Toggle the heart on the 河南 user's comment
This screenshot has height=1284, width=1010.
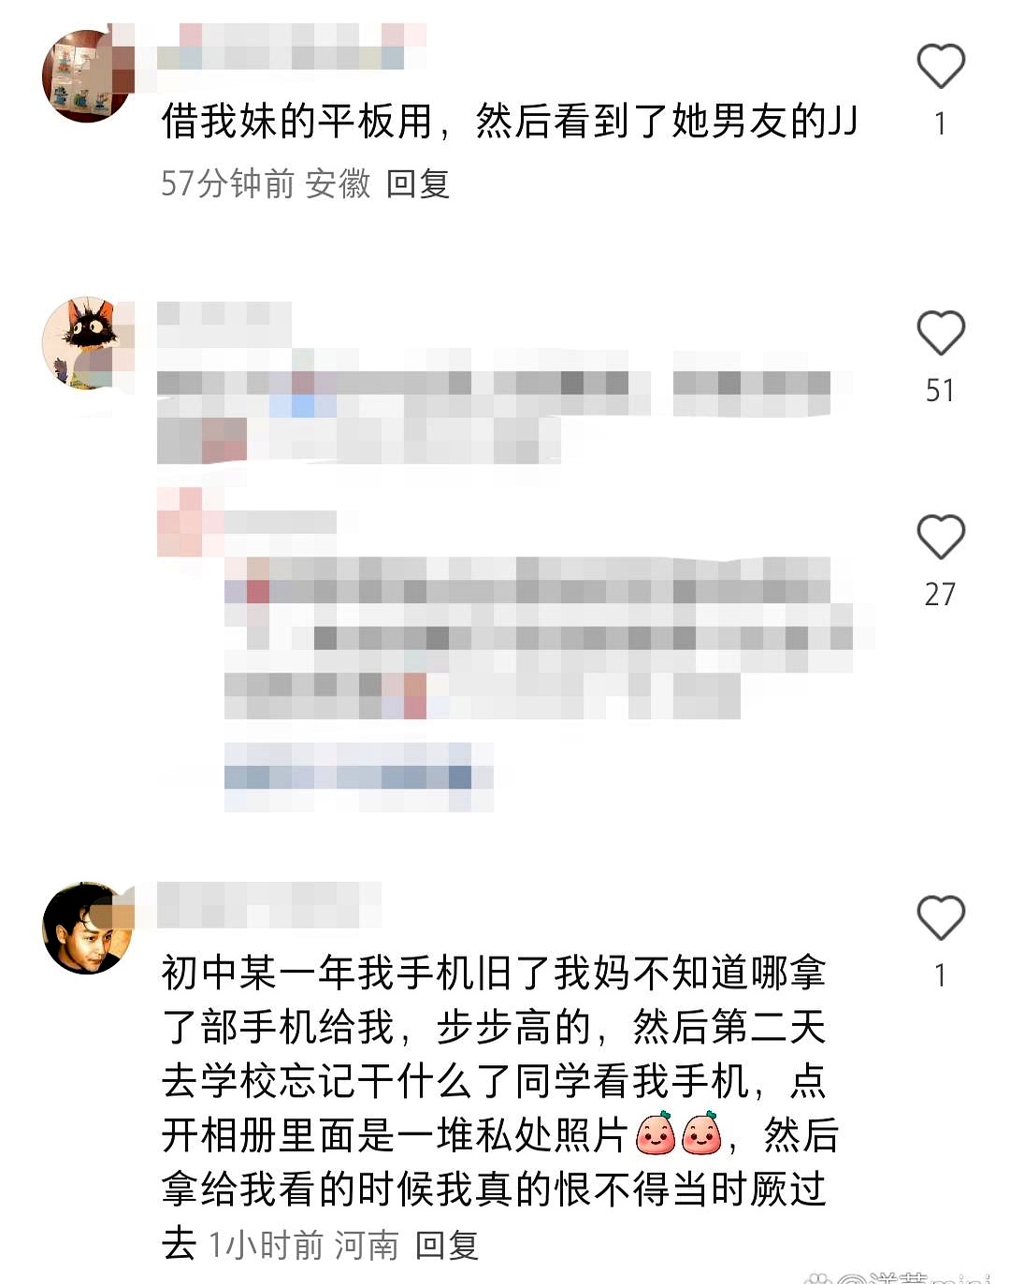[x=940, y=917]
